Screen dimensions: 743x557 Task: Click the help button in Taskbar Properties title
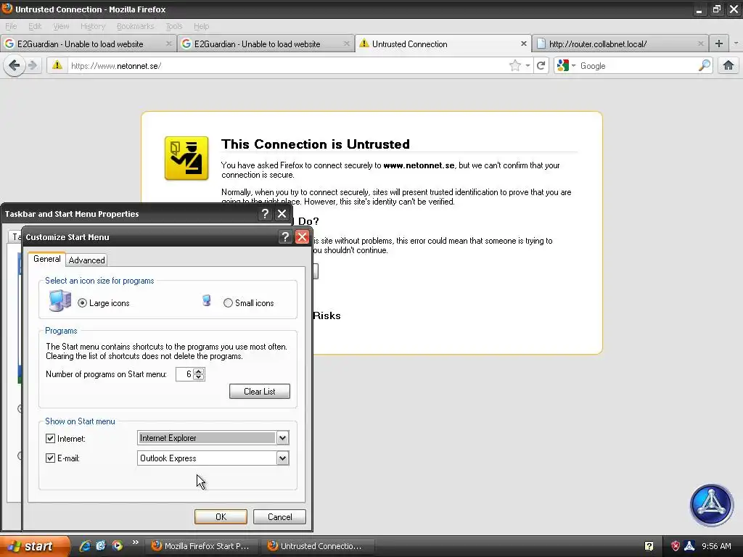(x=265, y=214)
